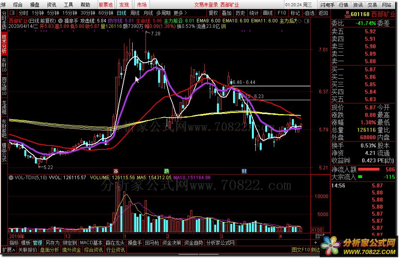Click the 交易 button at top right
The height and width of the screenshot is (258, 399).
point(372,5)
